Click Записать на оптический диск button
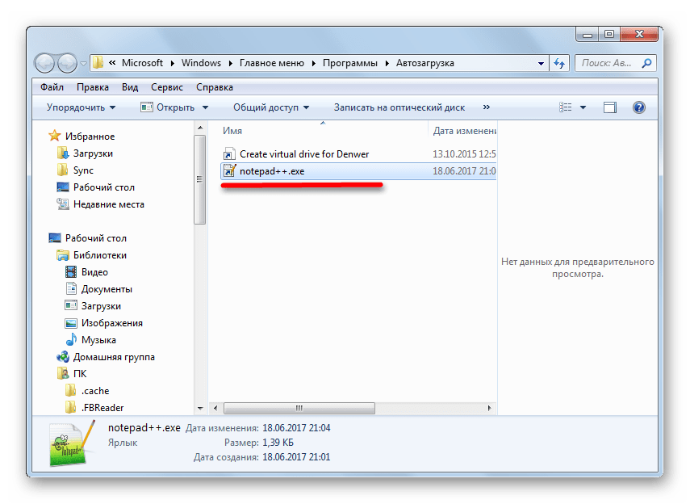The image size is (690, 504). click(399, 107)
